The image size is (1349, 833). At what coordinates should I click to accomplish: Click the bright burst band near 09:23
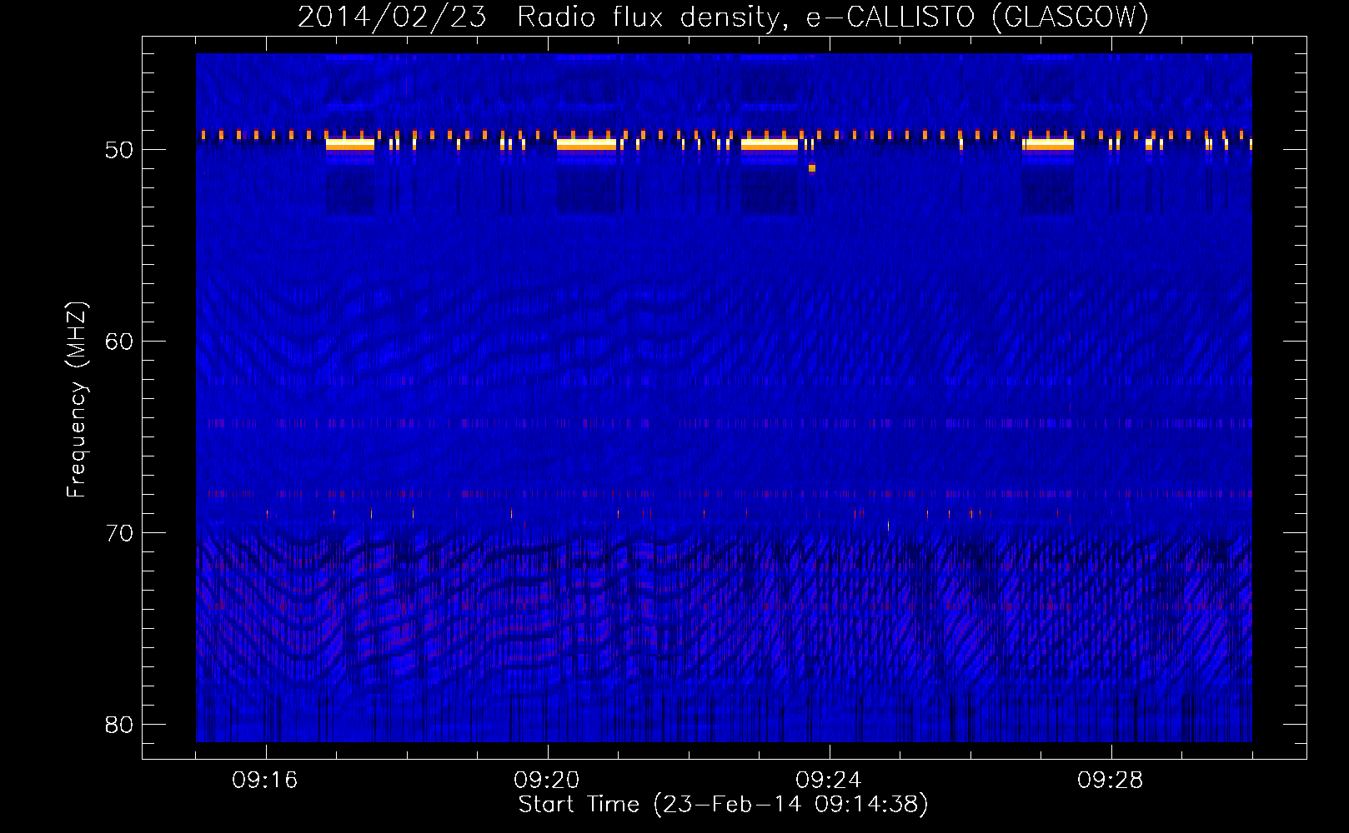tap(770, 144)
